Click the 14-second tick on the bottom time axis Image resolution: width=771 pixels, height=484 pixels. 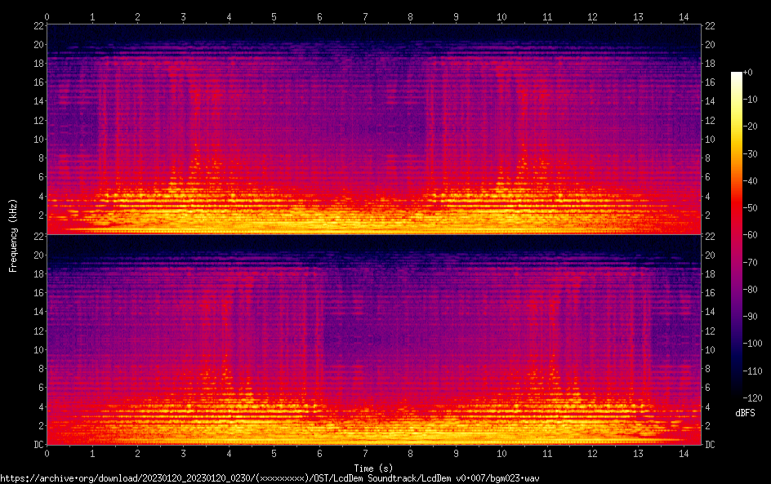683,453
